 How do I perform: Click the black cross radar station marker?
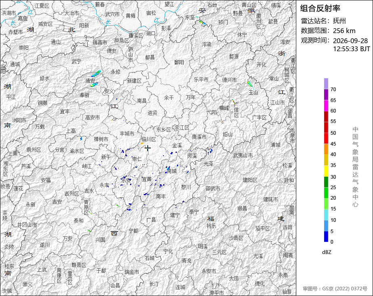[148, 148]
